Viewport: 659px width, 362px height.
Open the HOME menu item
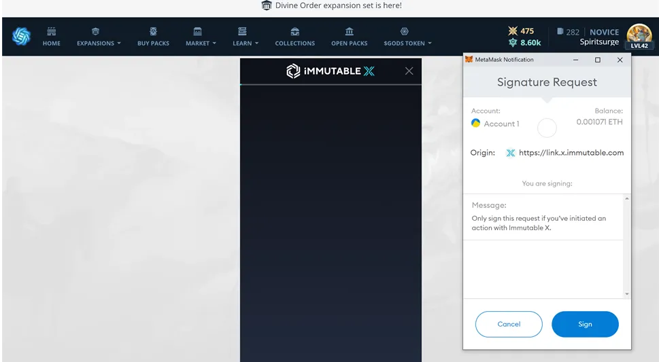(51, 43)
